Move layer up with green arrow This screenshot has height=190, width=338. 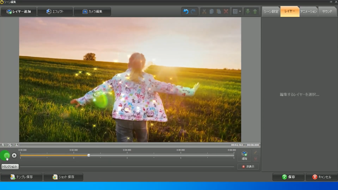(x=255, y=12)
